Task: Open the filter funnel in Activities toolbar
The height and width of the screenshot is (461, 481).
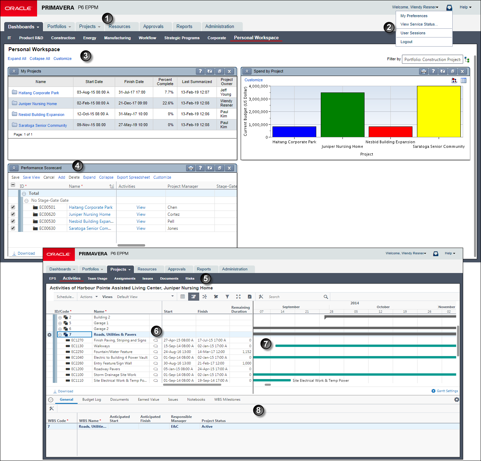Action: click(x=227, y=297)
